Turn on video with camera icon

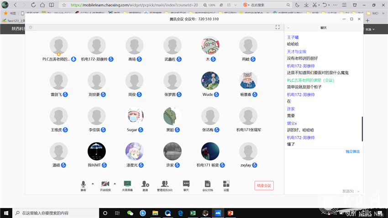(105, 185)
